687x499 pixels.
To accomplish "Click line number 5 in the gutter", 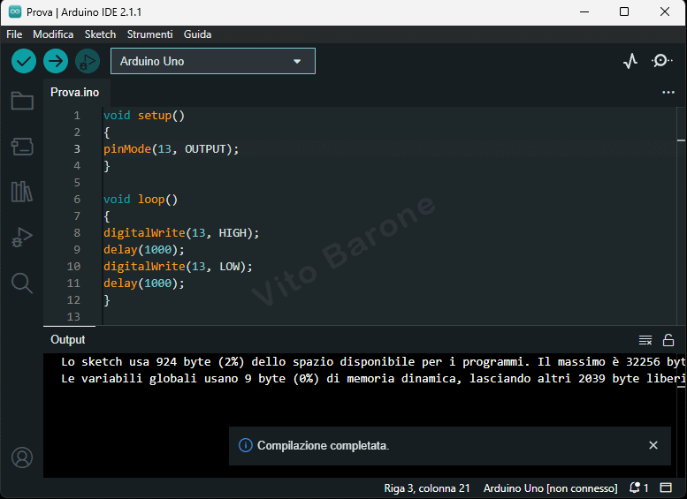I will pyautogui.click(x=77, y=182).
